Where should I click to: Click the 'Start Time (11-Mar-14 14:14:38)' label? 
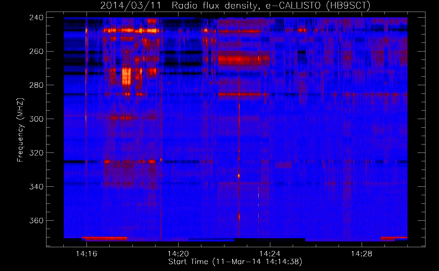click(x=235, y=262)
